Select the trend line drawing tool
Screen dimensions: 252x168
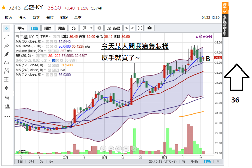click(6, 37)
